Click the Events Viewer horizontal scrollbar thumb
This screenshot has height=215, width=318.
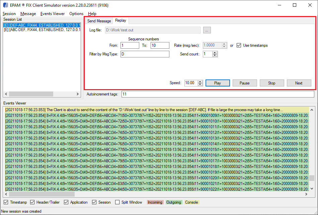tap(42, 194)
